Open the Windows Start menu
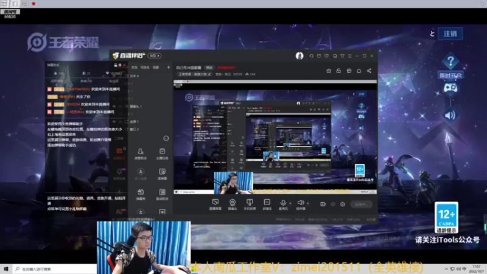The width and height of the screenshot is (487, 274). (6, 269)
